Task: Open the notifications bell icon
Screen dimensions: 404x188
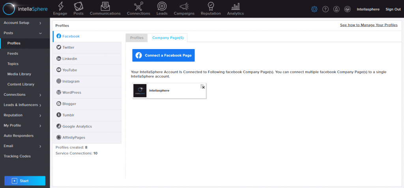Action: click(x=336, y=9)
